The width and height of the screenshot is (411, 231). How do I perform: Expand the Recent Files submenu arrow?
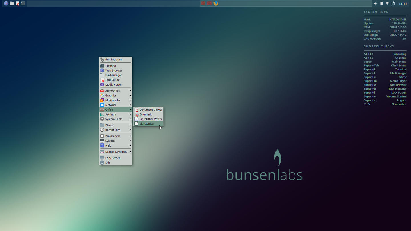tap(130, 130)
